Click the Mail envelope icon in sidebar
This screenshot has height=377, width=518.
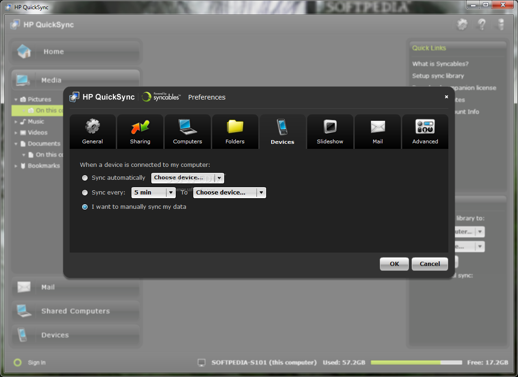24,287
